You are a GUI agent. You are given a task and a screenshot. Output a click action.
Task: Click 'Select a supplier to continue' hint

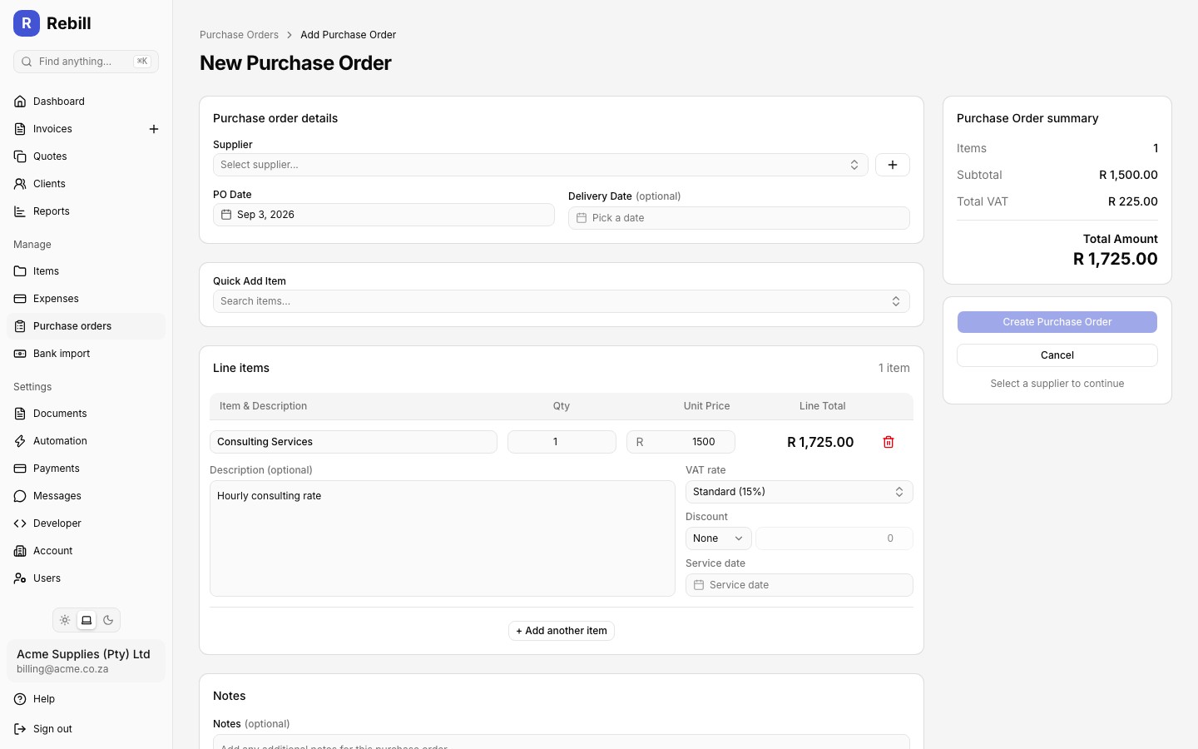[1057, 384]
